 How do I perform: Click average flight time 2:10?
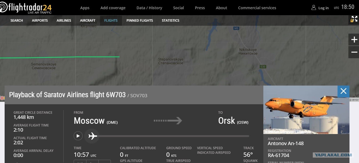point(18,130)
